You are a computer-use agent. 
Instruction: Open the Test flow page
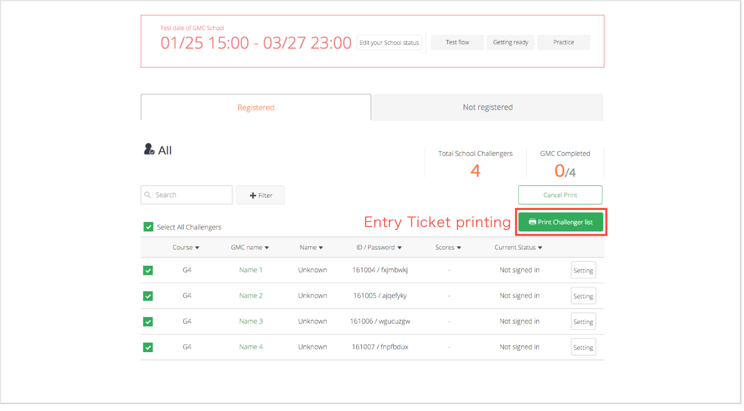tap(458, 42)
